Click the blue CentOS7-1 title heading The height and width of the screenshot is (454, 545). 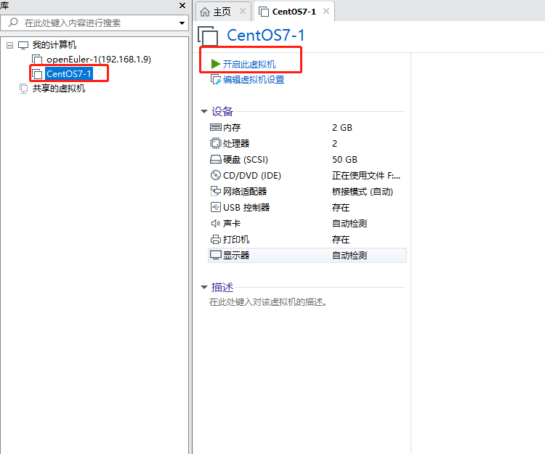click(266, 35)
